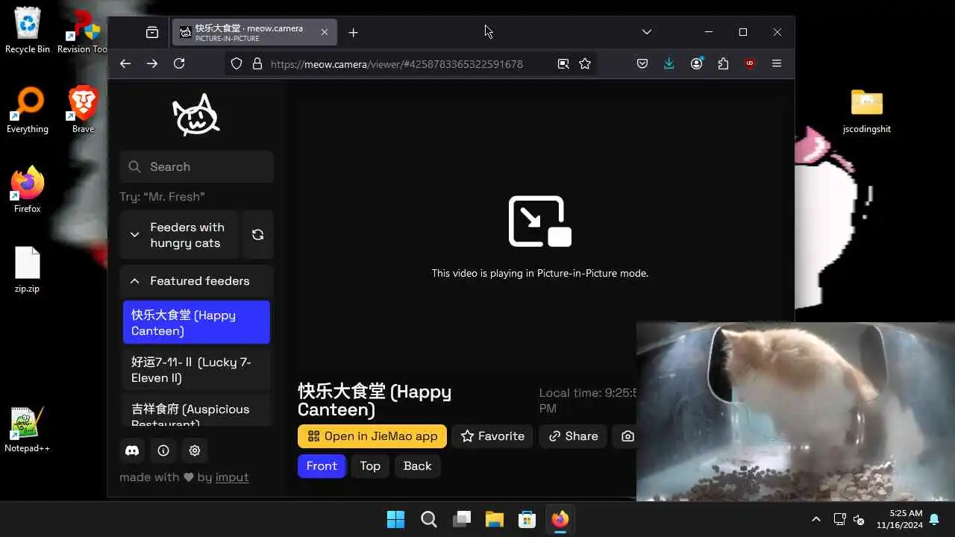The height and width of the screenshot is (537, 955).
Task: Click the Picture-in-Picture placeholder icon
Action: (540, 222)
